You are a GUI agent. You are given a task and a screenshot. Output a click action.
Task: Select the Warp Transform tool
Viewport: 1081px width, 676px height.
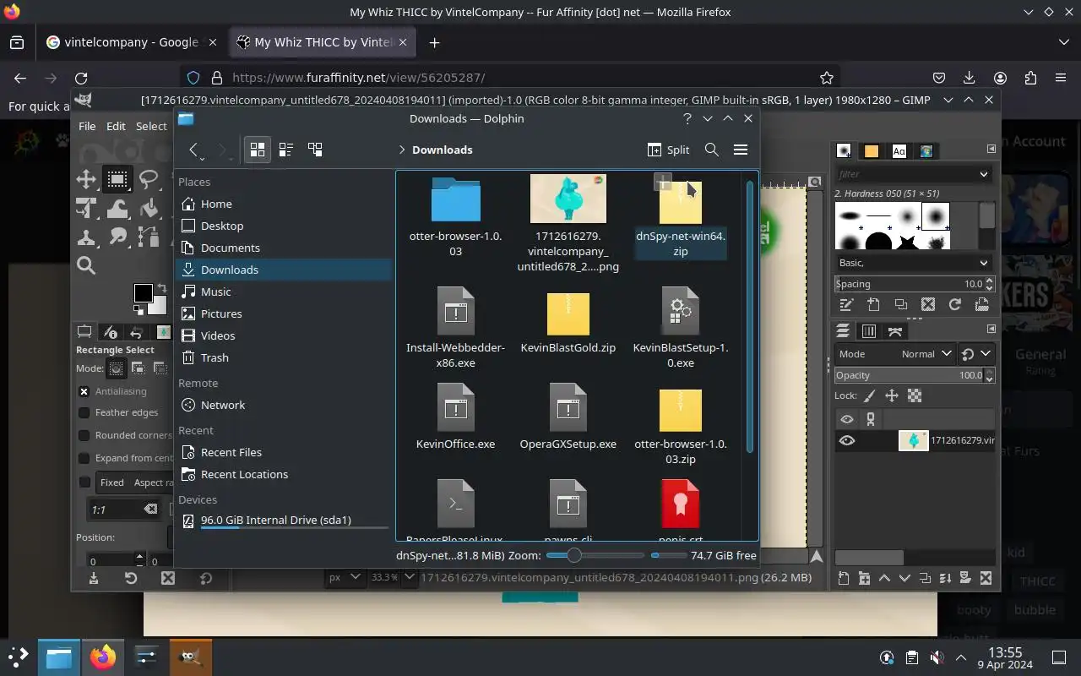[x=117, y=208]
